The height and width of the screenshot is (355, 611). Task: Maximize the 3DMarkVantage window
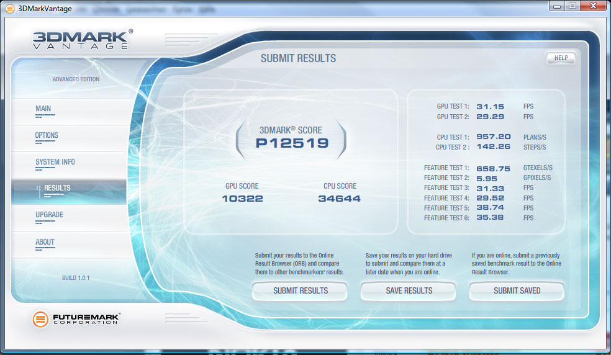[x=572, y=6]
